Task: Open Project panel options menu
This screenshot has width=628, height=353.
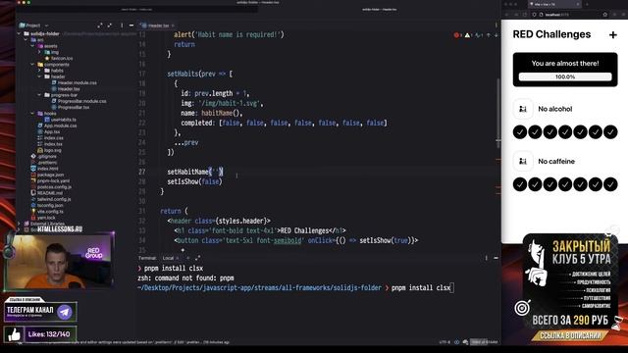Action: coord(122,25)
